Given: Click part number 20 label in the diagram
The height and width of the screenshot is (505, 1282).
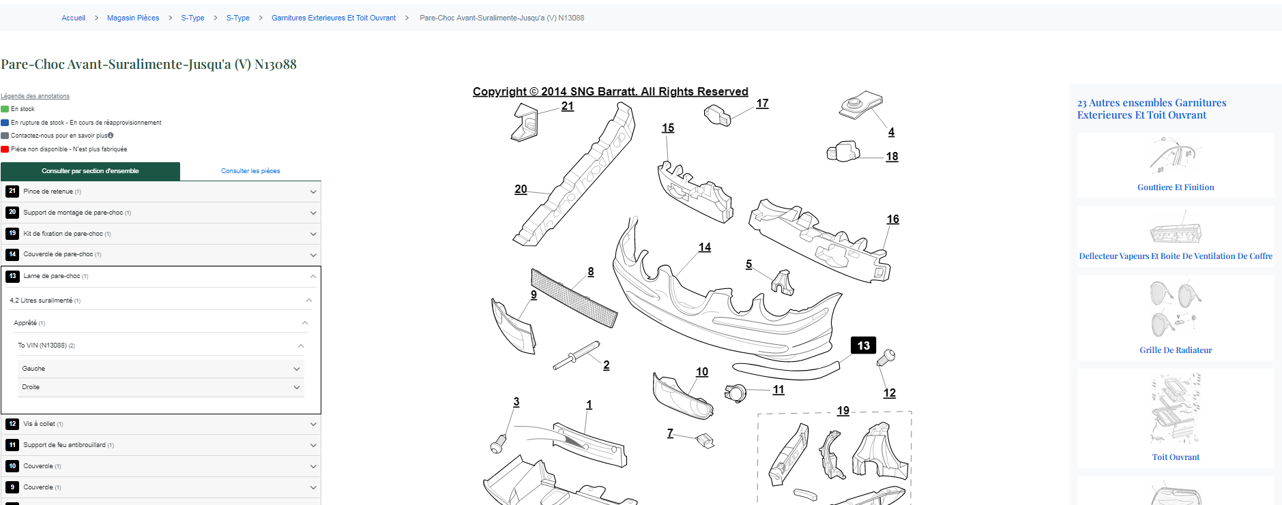Looking at the screenshot, I should click(521, 189).
